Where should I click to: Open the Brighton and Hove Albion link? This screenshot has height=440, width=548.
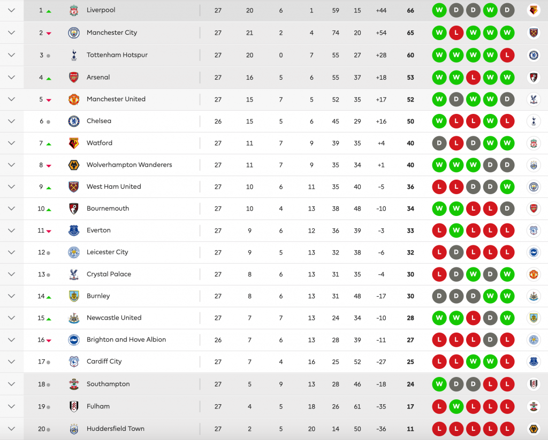[126, 339]
